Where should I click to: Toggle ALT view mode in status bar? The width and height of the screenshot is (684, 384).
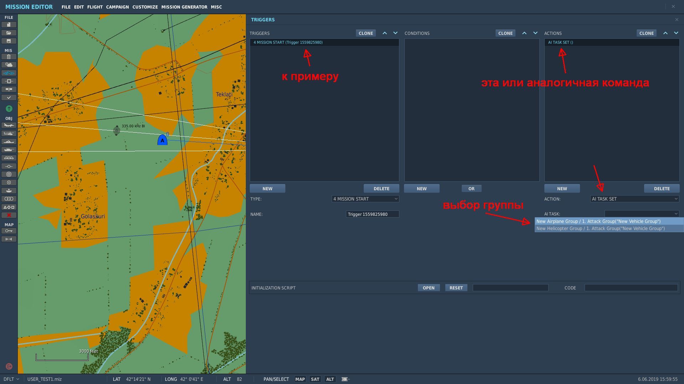pos(330,379)
